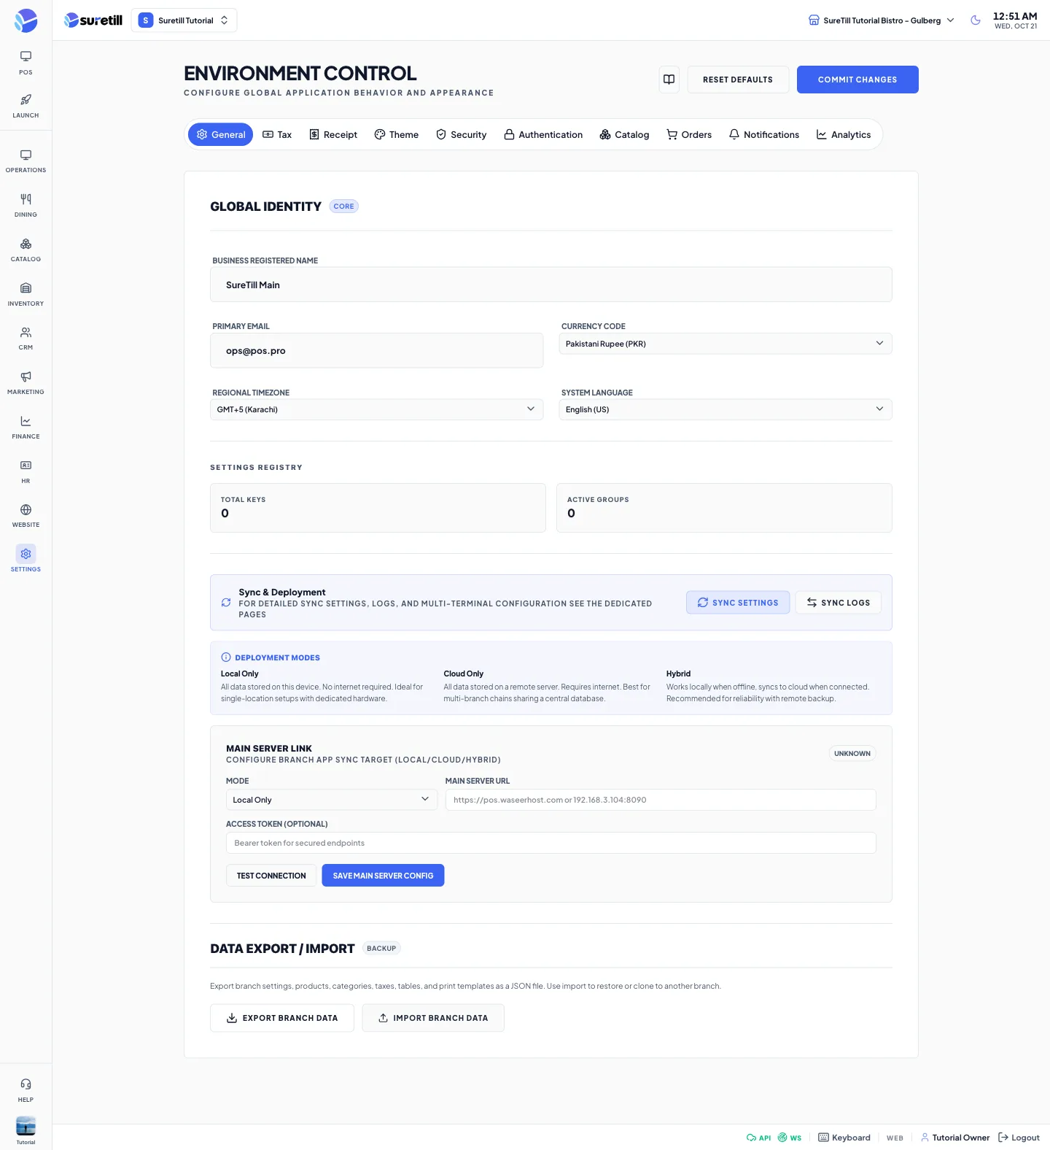Expand the SureTill Tutorial Bistro branch selector
This screenshot has width=1050, height=1150.
click(882, 20)
